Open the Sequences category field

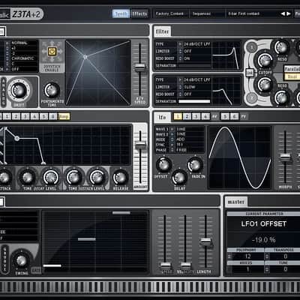tap(208, 13)
